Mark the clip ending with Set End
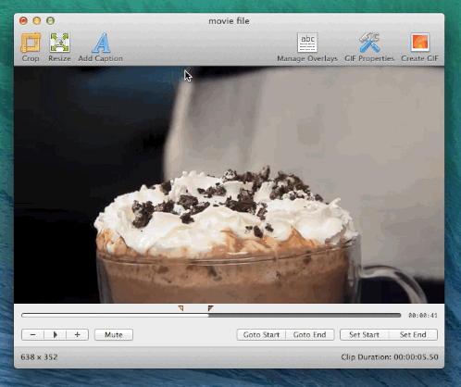461x387 pixels. pos(413,334)
